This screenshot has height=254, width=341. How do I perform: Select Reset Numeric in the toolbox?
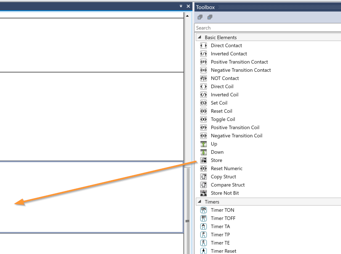(x=227, y=168)
